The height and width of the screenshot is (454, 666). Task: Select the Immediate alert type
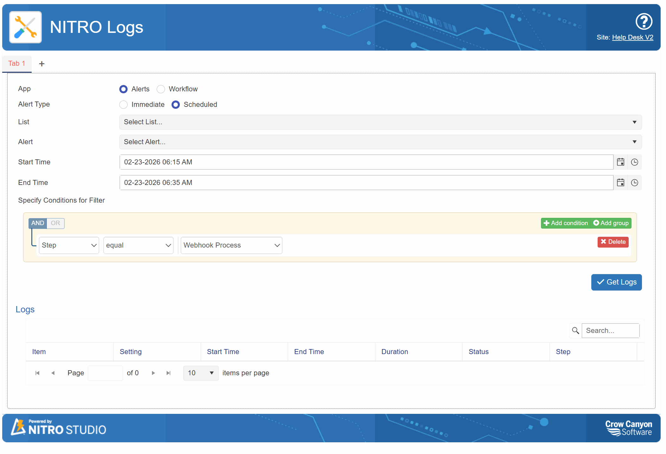coord(123,105)
